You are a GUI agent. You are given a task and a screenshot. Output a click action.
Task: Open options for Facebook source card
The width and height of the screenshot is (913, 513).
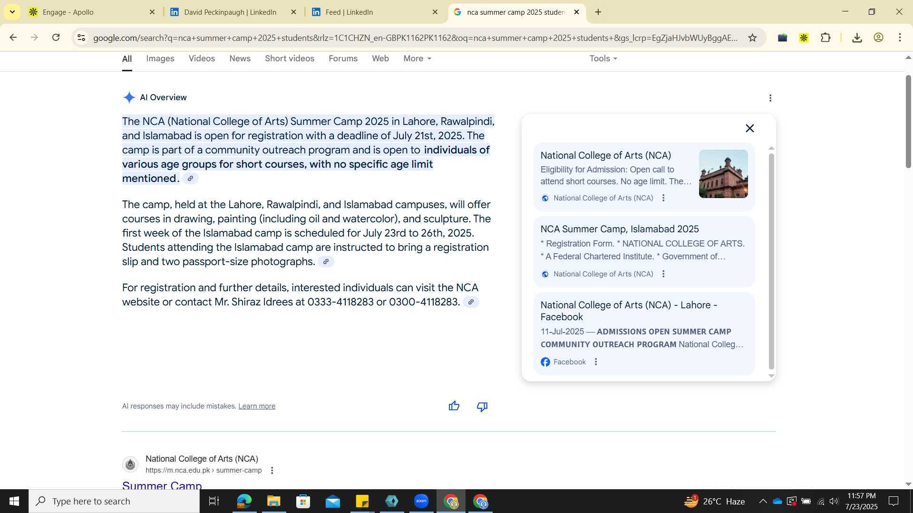click(x=596, y=362)
